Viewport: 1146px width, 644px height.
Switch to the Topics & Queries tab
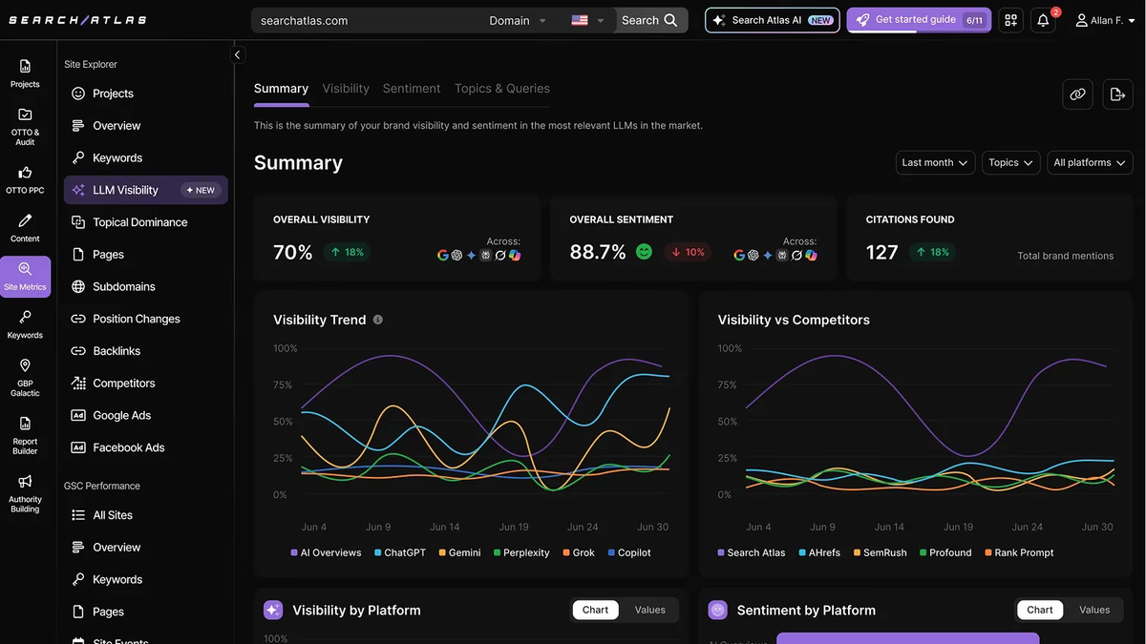click(x=502, y=89)
